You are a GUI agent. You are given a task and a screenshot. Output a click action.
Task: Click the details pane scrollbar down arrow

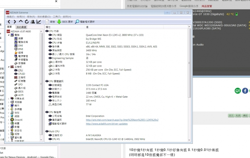click(x=189, y=140)
